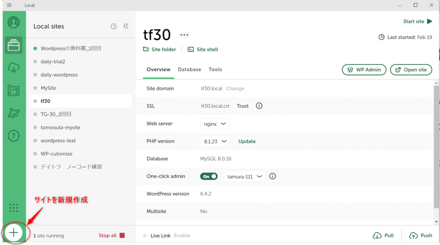
Task: Expand the PHP version 8.1.23 dropdown
Action: point(215,141)
